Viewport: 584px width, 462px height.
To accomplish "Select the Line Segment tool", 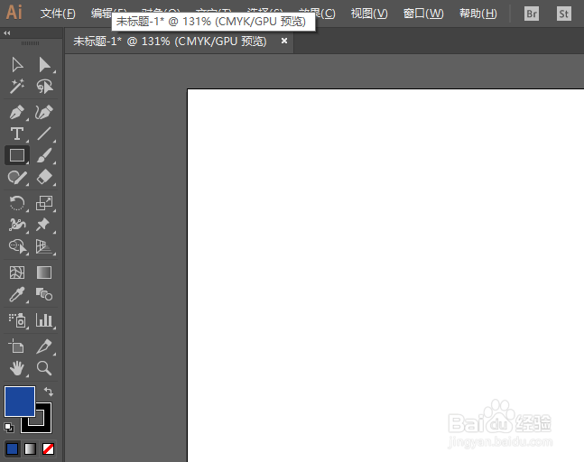I will pyautogui.click(x=44, y=134).
